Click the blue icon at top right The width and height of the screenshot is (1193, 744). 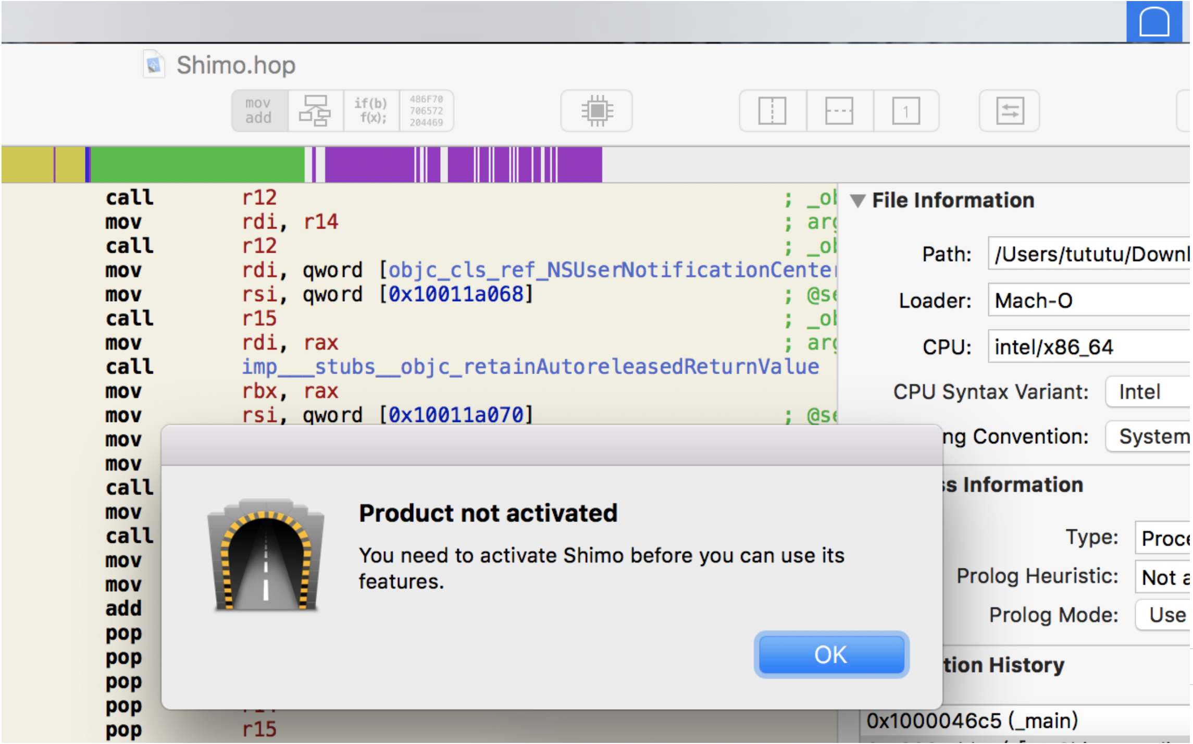click(1154, 21)
